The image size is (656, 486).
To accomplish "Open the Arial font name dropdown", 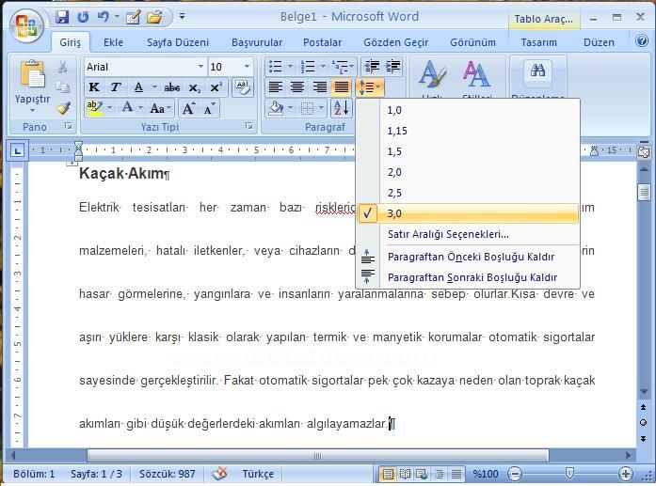I will pyautogui.click(x=200, y=67).
